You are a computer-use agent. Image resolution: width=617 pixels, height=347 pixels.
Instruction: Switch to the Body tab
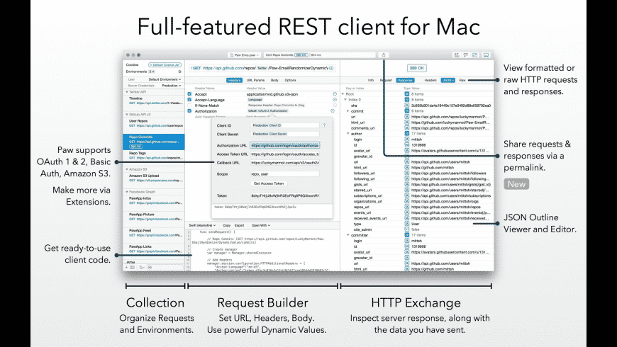coord(274,80)
